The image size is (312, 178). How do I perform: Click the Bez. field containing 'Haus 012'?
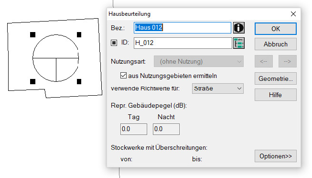[x=183, y=27]
